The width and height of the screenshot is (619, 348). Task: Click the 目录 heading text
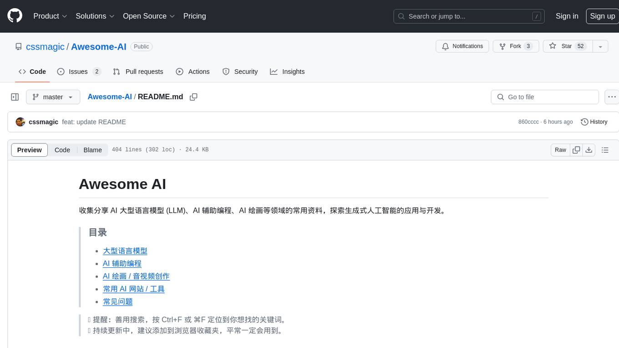click(98, 232)
